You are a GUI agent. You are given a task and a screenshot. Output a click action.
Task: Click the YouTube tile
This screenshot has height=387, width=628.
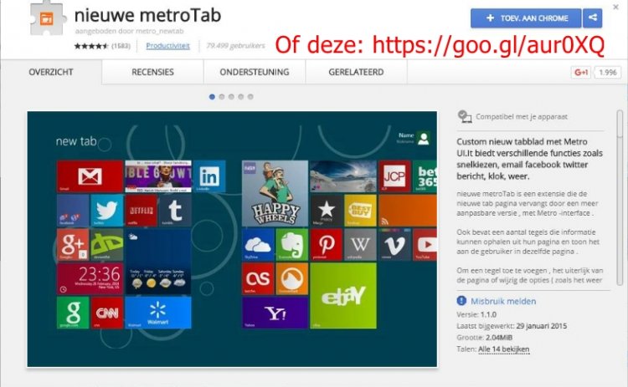click(425, 245)
